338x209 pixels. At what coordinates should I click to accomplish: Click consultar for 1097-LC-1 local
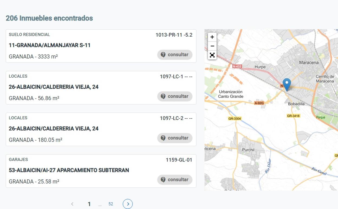[x=175, y=96]
